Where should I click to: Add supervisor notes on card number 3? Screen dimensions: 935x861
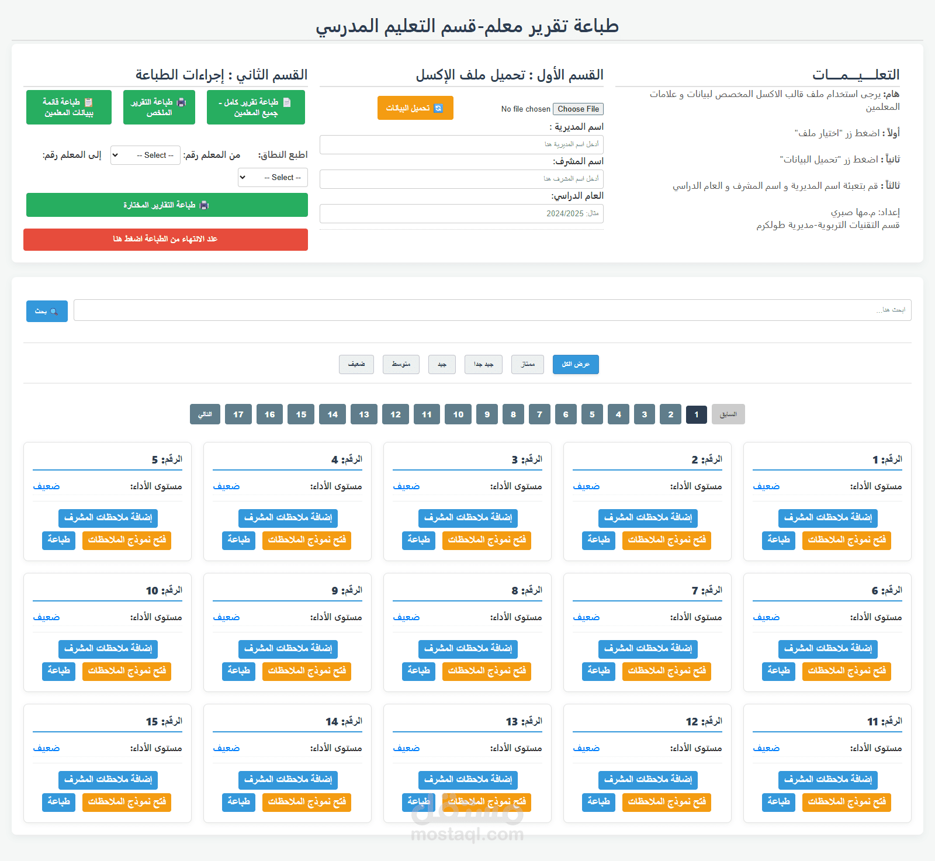pos(468,518)
